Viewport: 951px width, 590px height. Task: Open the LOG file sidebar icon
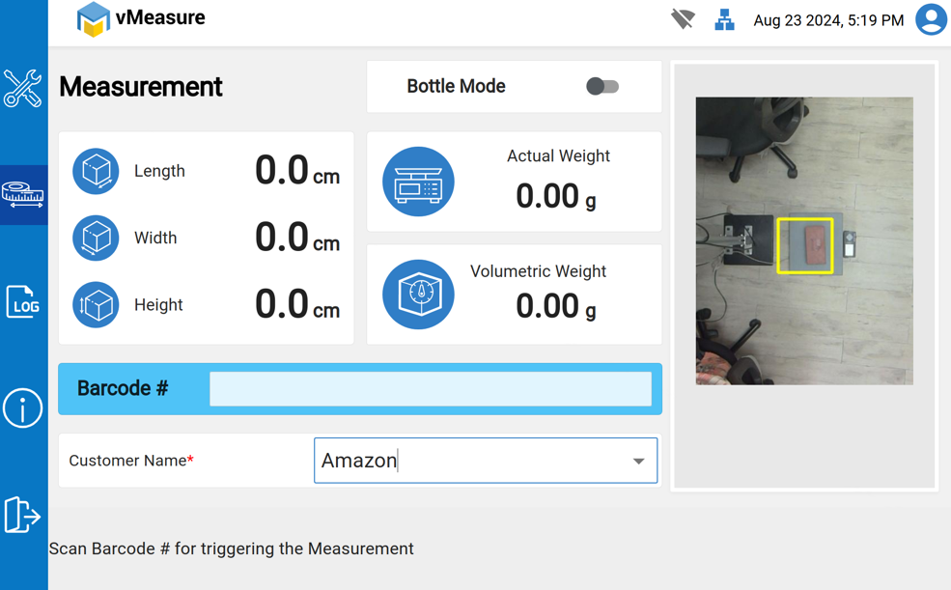(22, 302)
